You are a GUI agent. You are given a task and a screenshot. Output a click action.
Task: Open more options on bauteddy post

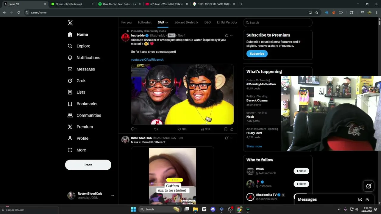pyautogui.click(x=232, y=35)
